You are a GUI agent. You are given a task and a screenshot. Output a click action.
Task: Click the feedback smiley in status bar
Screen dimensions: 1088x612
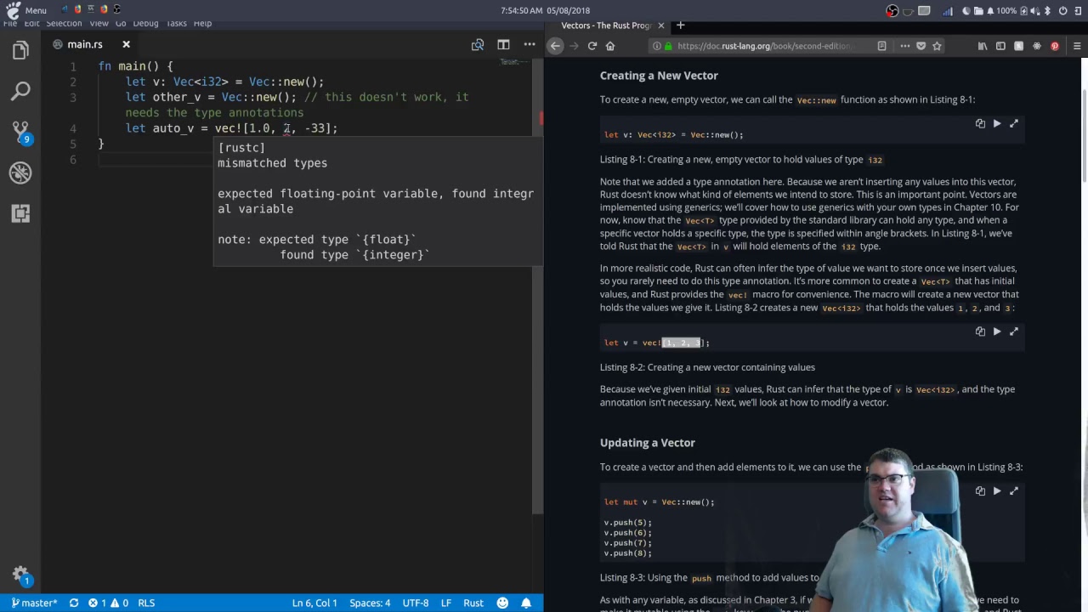pyautogui.click(x=502, y=603)
